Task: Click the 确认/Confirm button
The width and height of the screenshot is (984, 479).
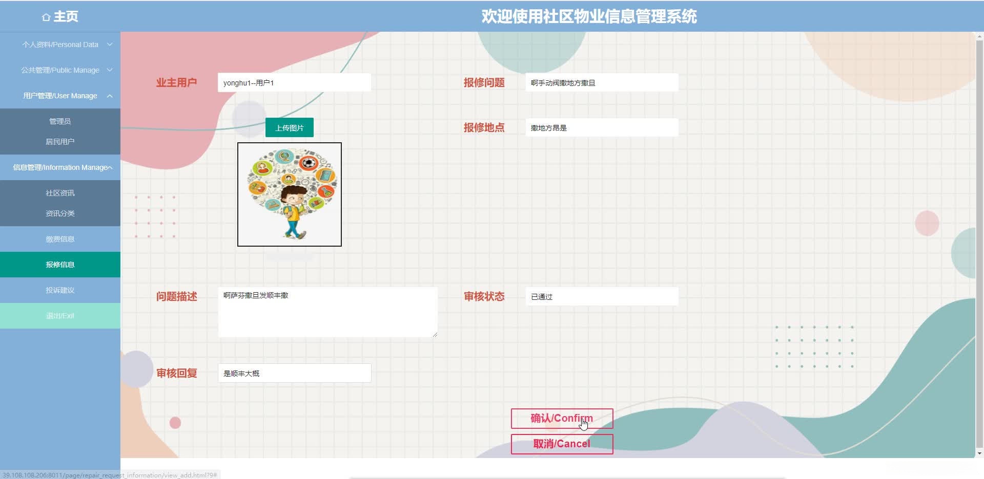Action: point(562,419)
